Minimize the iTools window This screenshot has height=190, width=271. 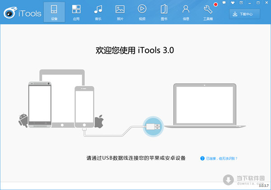coord(250,3)
